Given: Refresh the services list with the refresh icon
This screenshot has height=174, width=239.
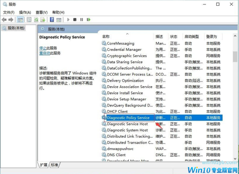Looking at the screenshot, I should (36, 20).
